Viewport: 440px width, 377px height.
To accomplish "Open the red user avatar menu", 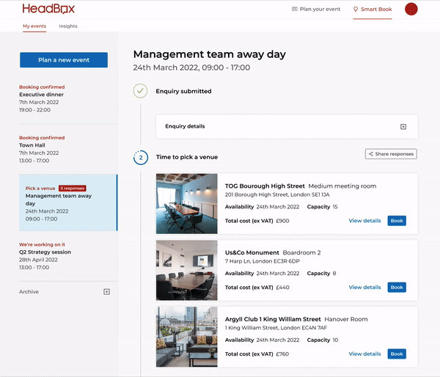I will click(411, 9).
